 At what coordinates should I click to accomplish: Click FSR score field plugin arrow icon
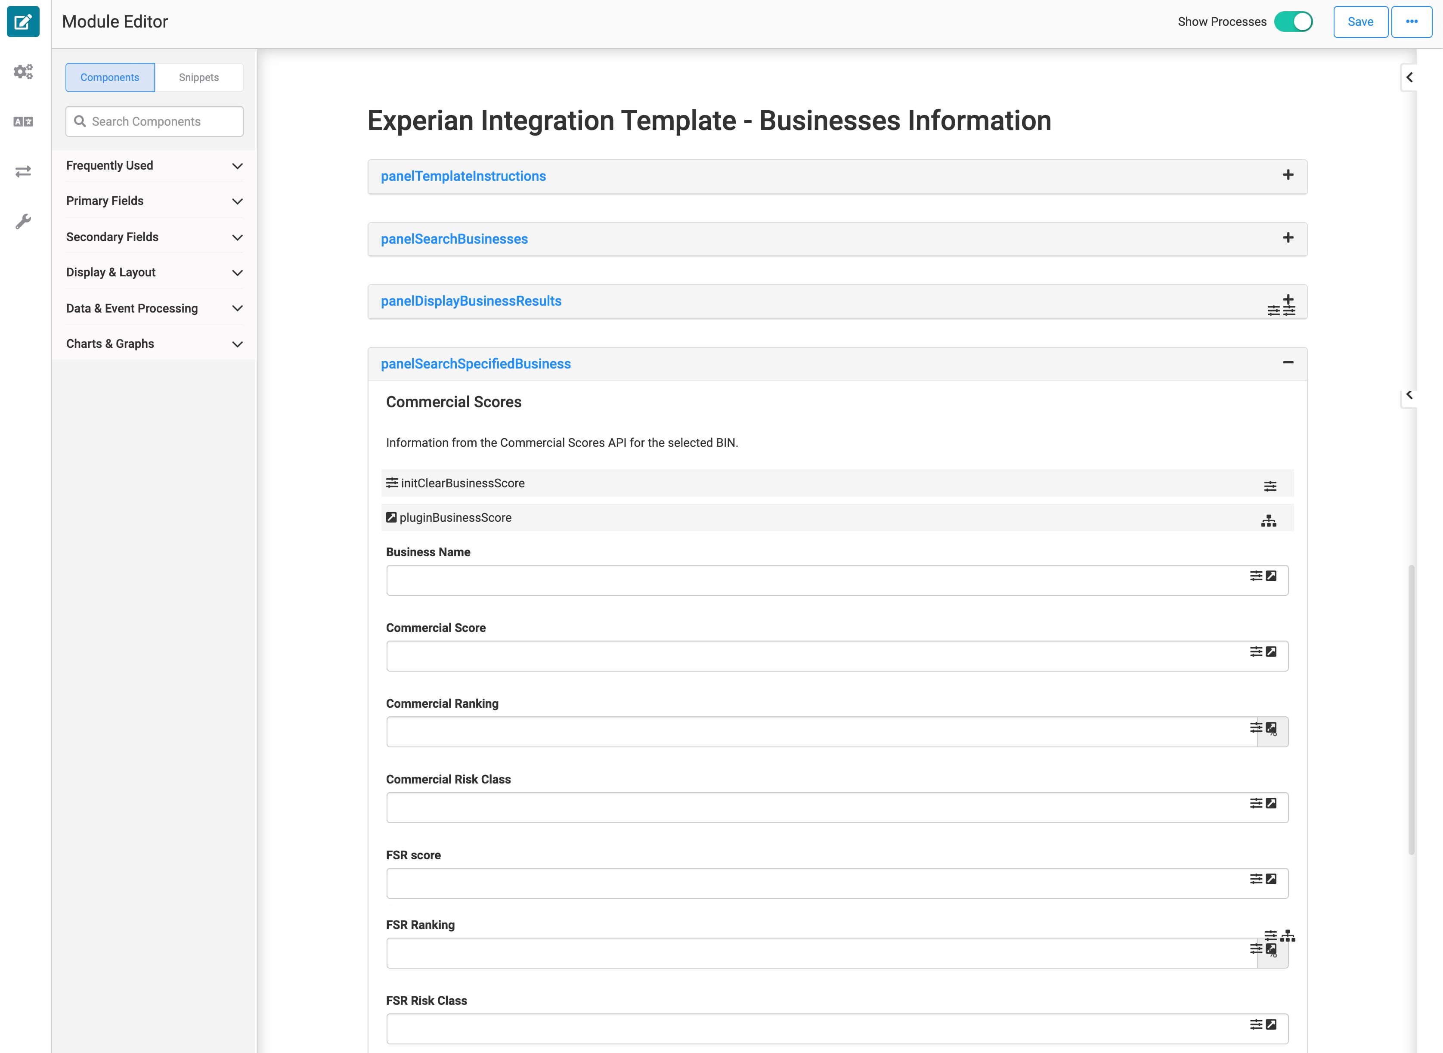point(1271,879)
